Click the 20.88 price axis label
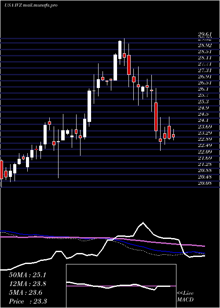The width and height of the screenshot is (220, 308). click(x=205, y=171)
